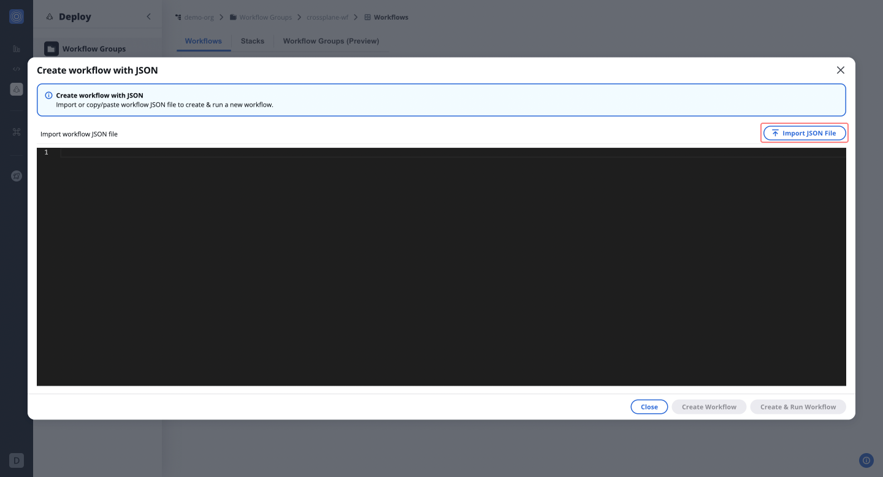Open the bar chart sidebar icon

point(17,48)
